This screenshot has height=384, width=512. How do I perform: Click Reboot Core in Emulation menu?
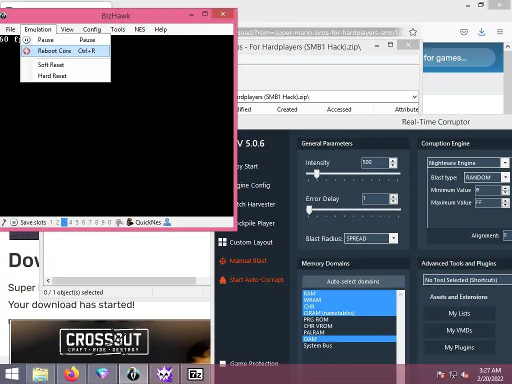click(65, 51)
